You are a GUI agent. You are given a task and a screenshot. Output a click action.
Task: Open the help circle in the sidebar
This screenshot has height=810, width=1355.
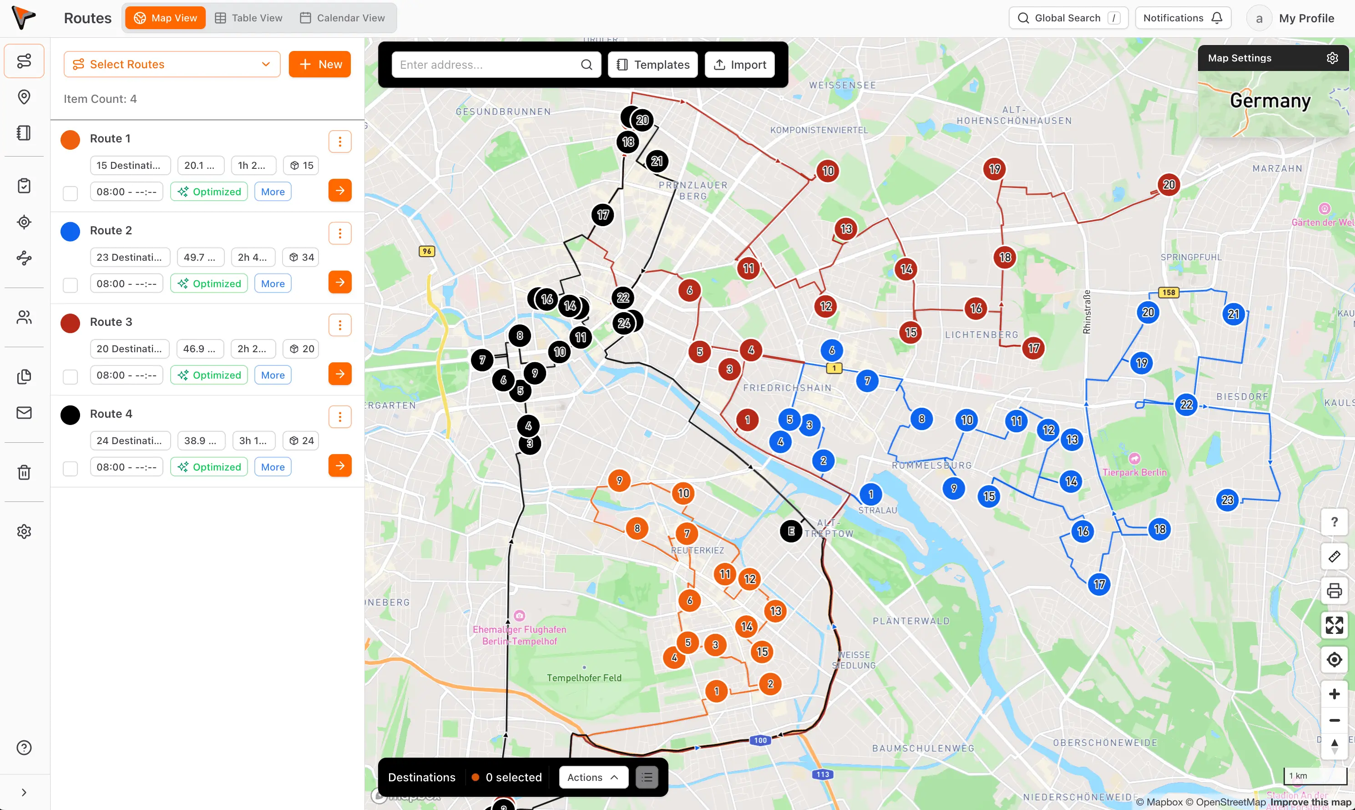point(24,748)
